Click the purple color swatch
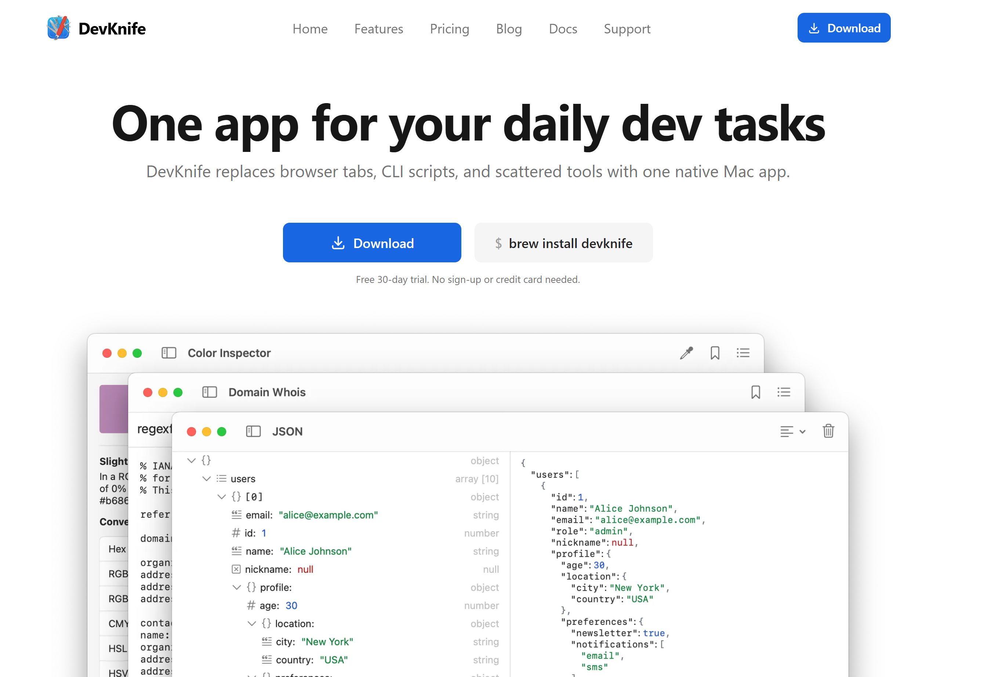 click(113, 408)
